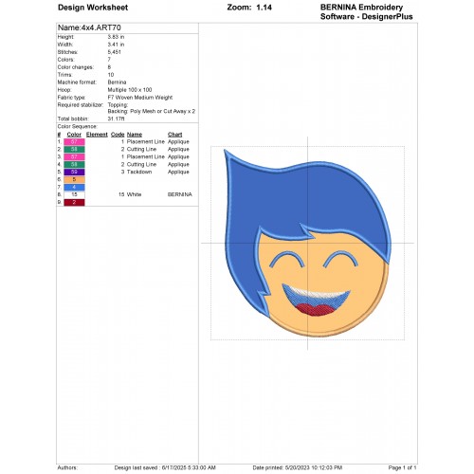Viewport: 474px width, 474px height.
Task: Click the 'Applique' chart entry in row 5
Action: pos(178,173)
